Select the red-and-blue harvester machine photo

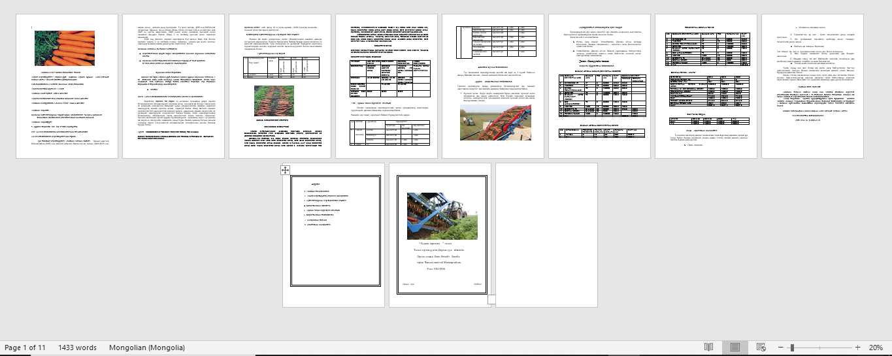pos(495,122)
